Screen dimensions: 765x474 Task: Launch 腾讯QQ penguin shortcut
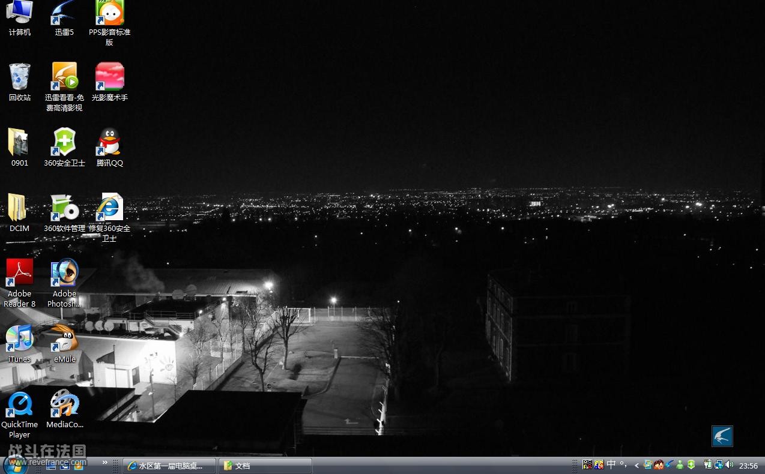(109, 148)
